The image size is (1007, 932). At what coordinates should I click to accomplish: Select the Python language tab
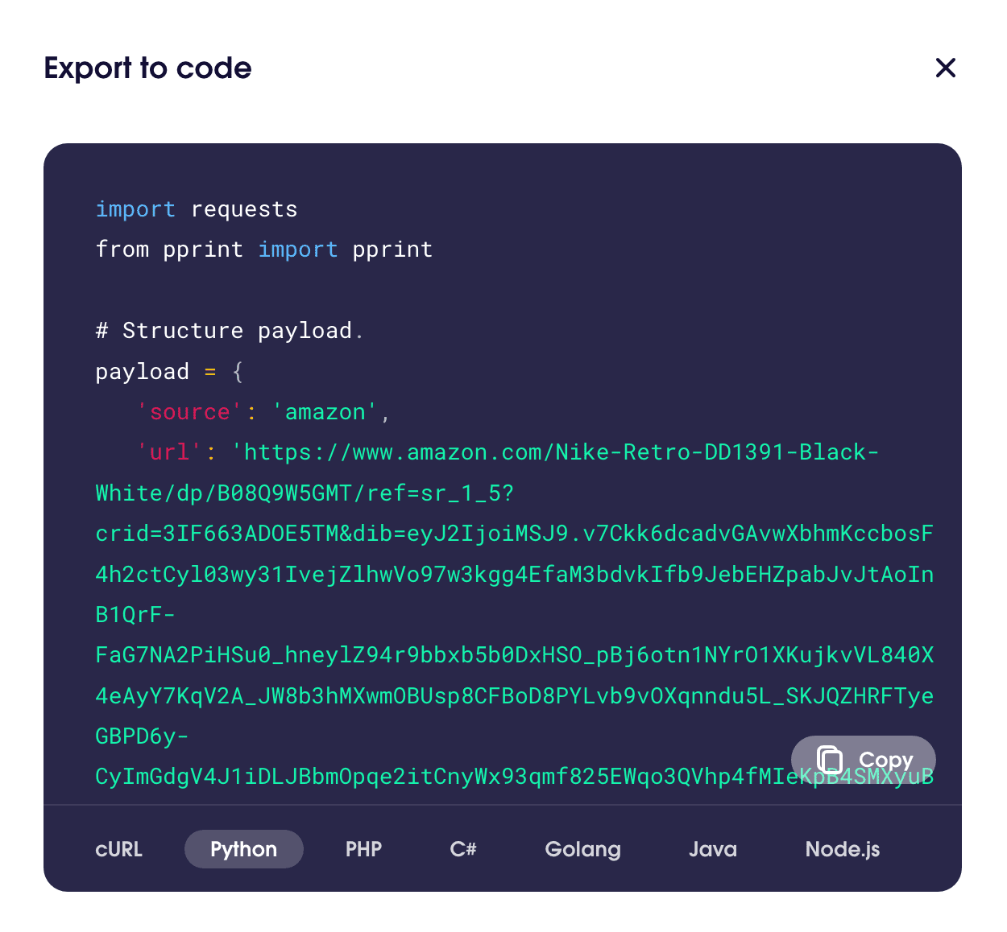[243, 849]
